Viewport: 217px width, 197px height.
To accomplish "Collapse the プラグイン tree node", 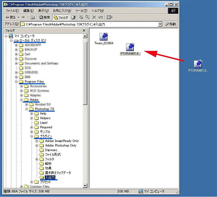I will point(32,136).
